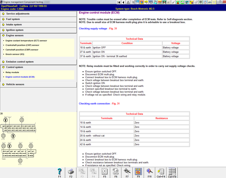This screenshot has height=178, width=226.
Task: Select Crankshaft position (CKP) sensor
Action: point(22,45)
